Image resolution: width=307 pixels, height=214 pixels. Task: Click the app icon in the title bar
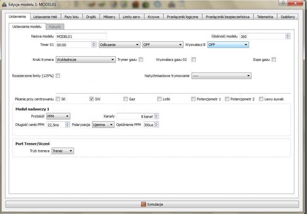[4, 3]
